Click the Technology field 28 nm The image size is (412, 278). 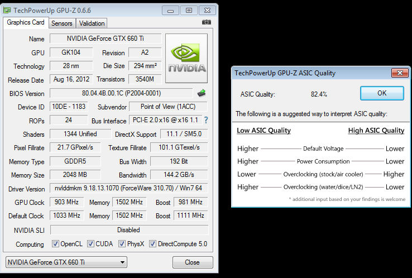point(71,66)
